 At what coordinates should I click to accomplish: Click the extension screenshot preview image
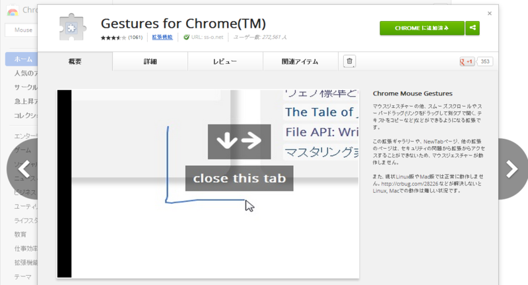click(x=208, y=184)
